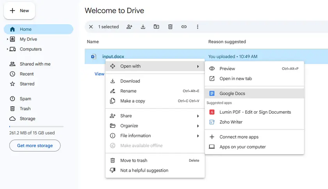Go to Home in sidebar
Screen dimensions: 328x189
[x=39, y=29]
